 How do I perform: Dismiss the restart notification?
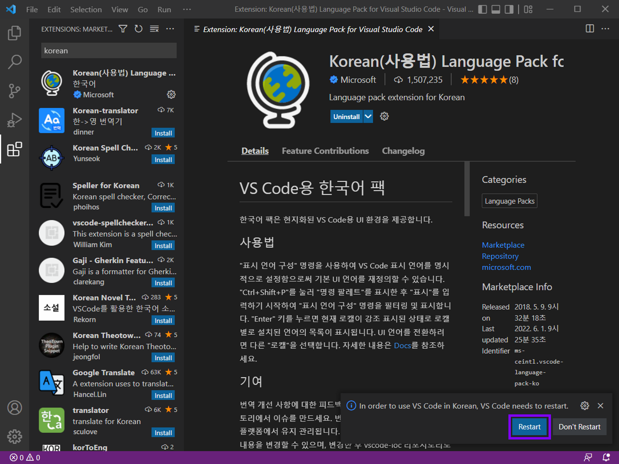point(600,406)
